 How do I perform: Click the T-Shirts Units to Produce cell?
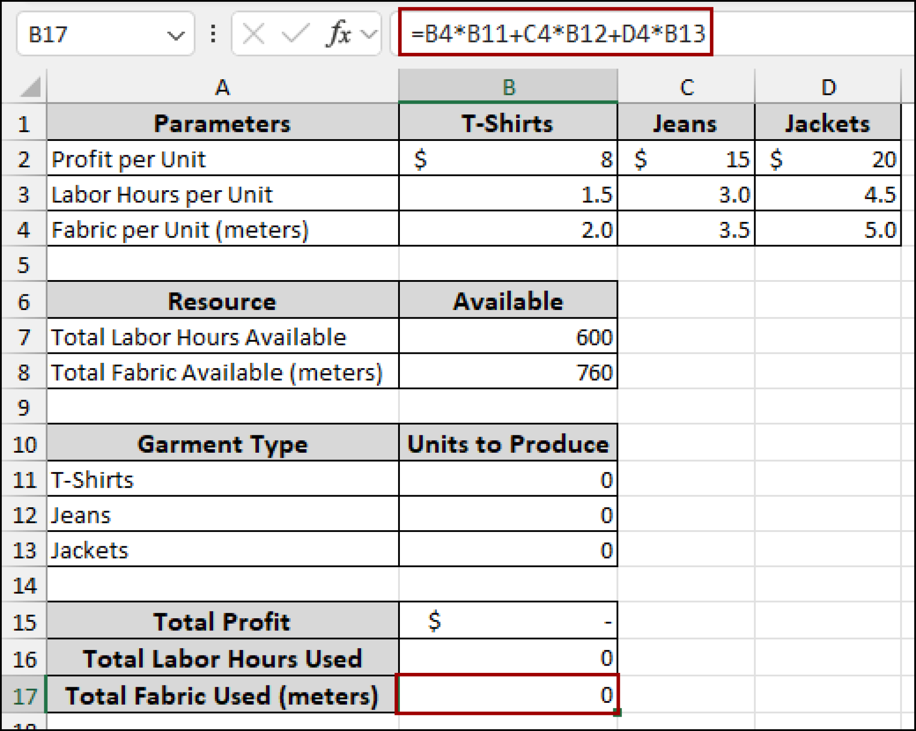(508, 480)
